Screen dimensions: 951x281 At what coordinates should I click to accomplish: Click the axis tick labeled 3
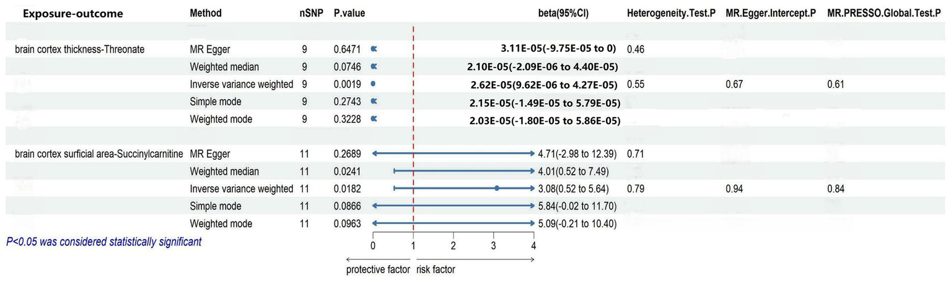493,245
